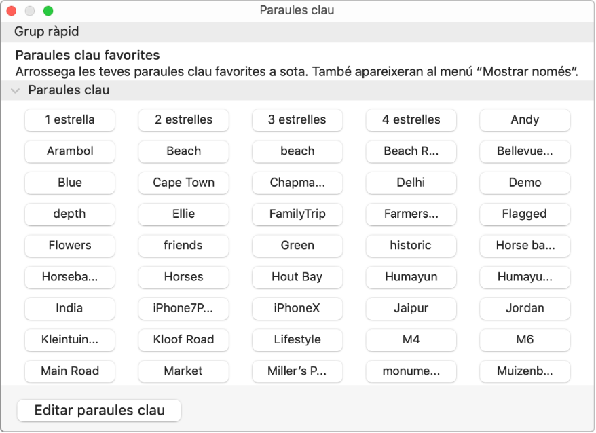Click the Lifestyle keyword button
This screenshot has height=433, width=596.
click(x=297, y=340)
